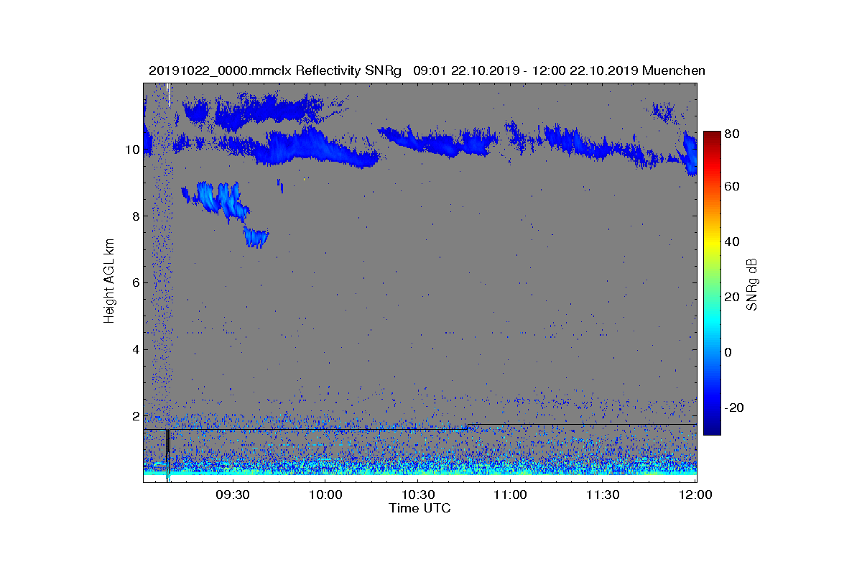Click the 09:30 time tick label
Screen dimensions: 862x575
[233, 494]
